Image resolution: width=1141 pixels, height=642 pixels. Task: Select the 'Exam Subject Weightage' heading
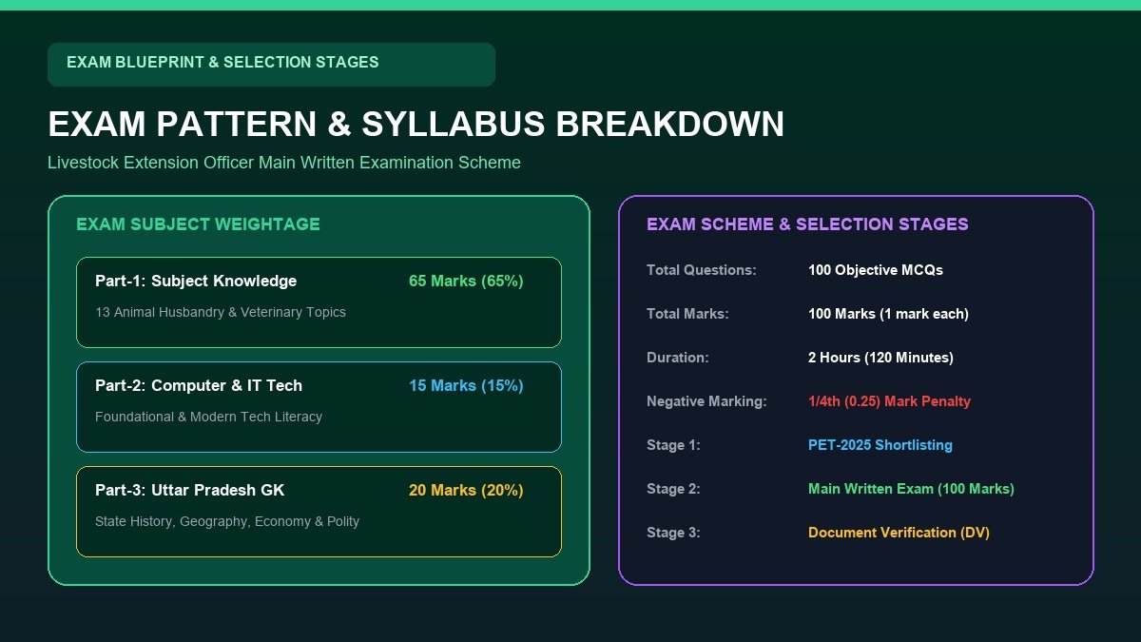click(198, 224)
